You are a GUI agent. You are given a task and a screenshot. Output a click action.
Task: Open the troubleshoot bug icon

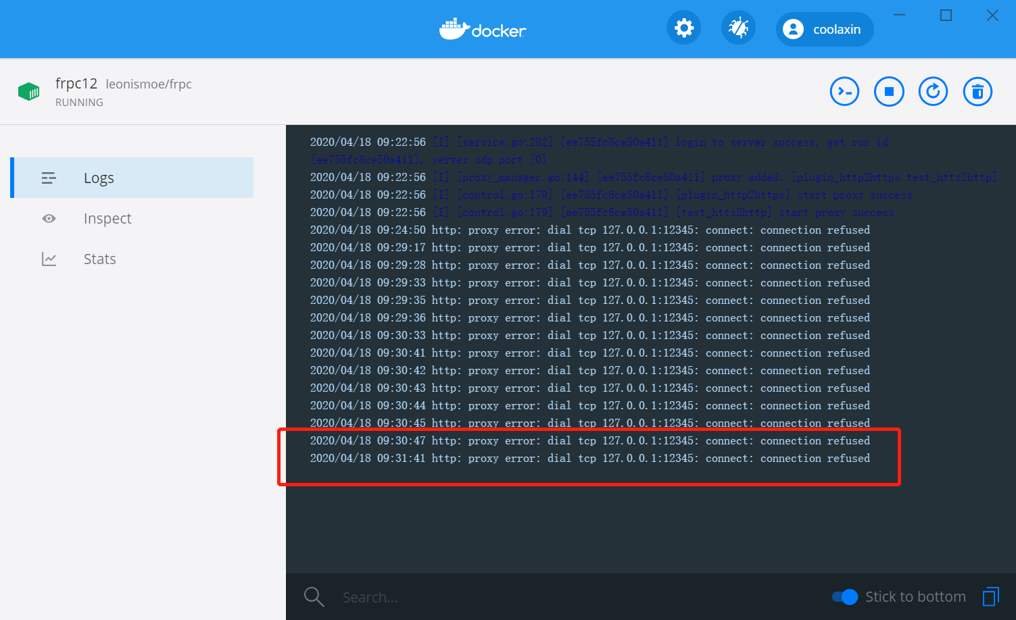coord(738,27)
